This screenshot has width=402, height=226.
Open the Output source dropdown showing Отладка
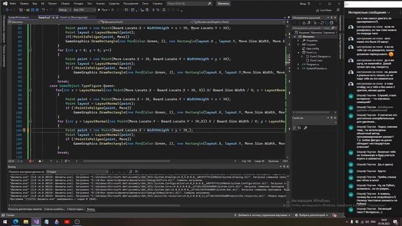pyautogui.click(x=77, y=171)
